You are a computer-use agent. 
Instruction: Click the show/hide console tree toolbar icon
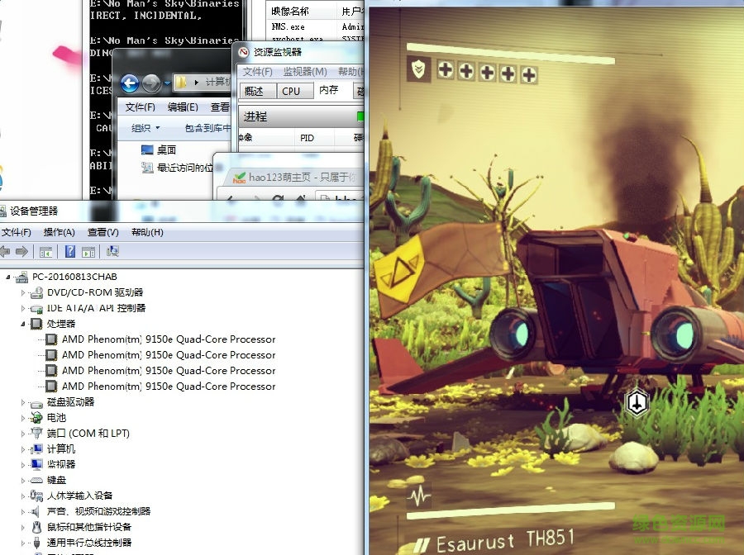[x=46, y=252]
